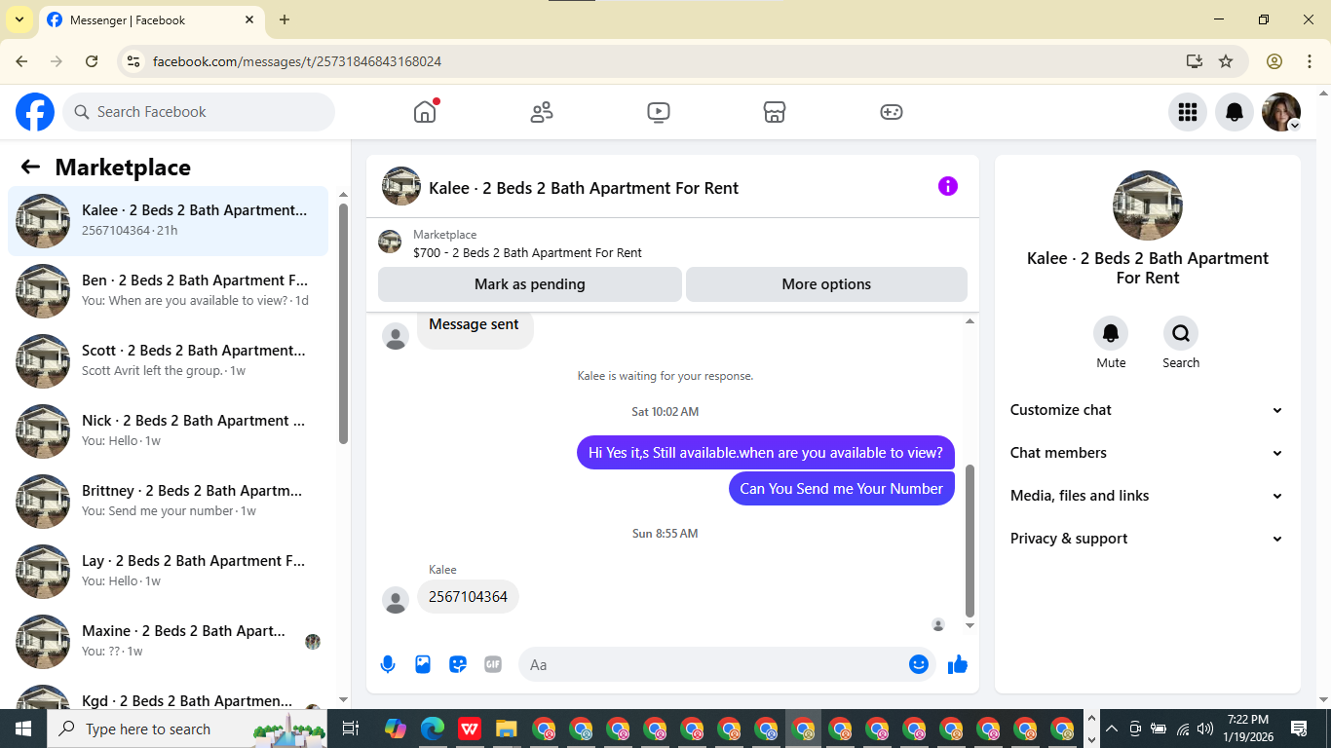Open Kgd conversation in list
This screenshot has width=1331, height=748.
pyautogui.click(x=169, y=693)
